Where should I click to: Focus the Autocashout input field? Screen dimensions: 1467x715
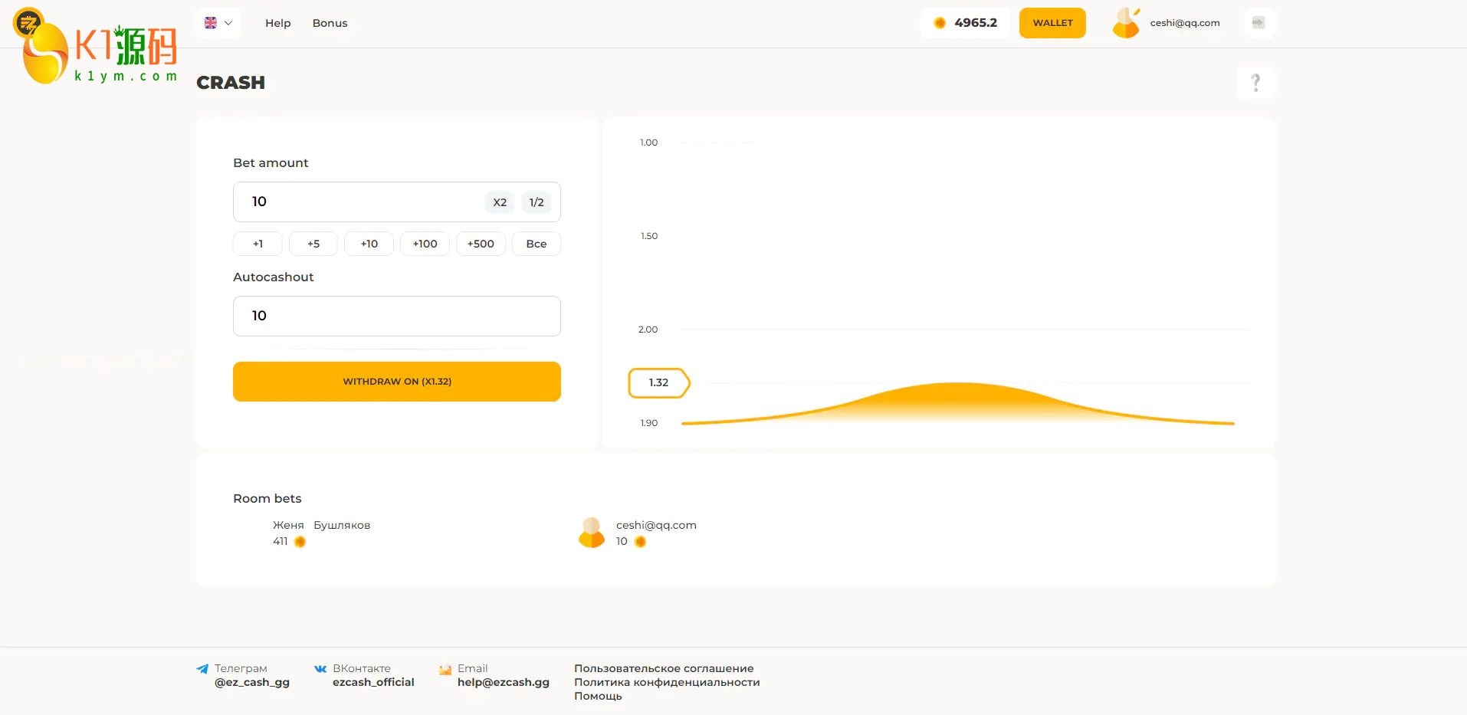(397, 316)
